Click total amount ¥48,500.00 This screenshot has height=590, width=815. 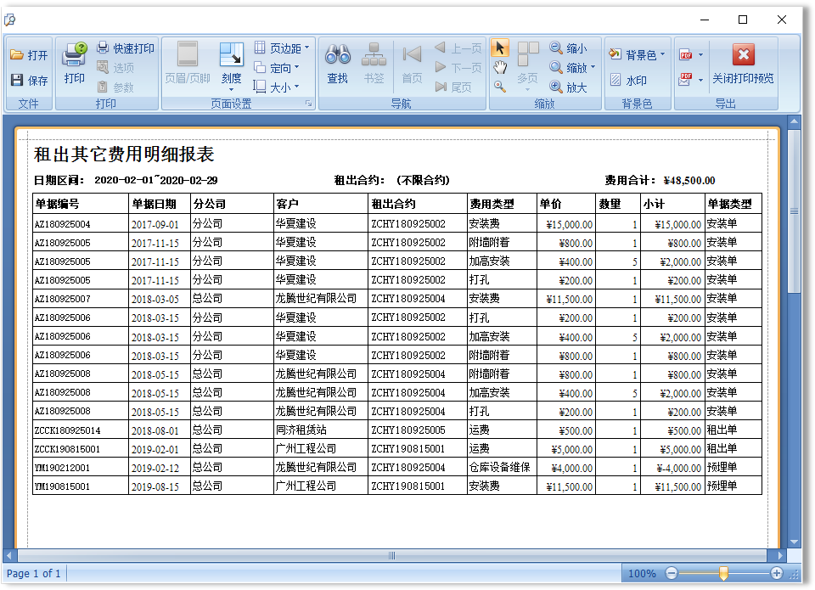[689, 180]
